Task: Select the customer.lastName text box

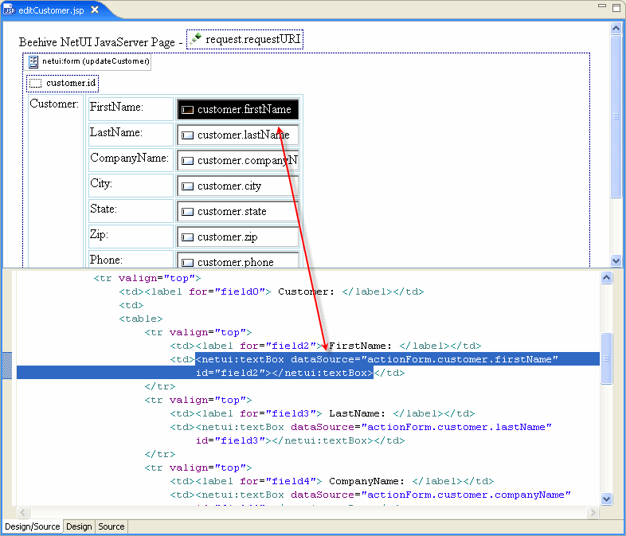Action: (237, 135)
